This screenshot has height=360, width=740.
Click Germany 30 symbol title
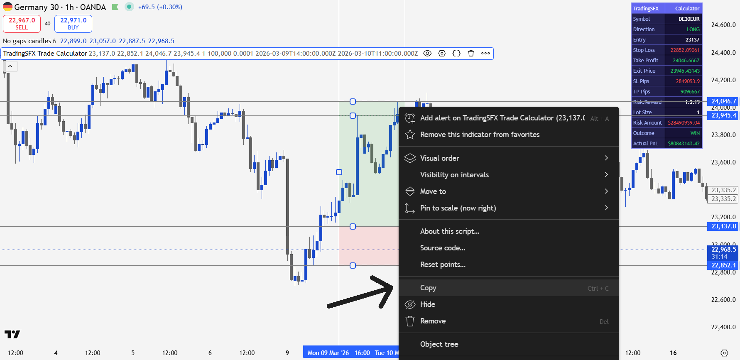click(37, 7)
